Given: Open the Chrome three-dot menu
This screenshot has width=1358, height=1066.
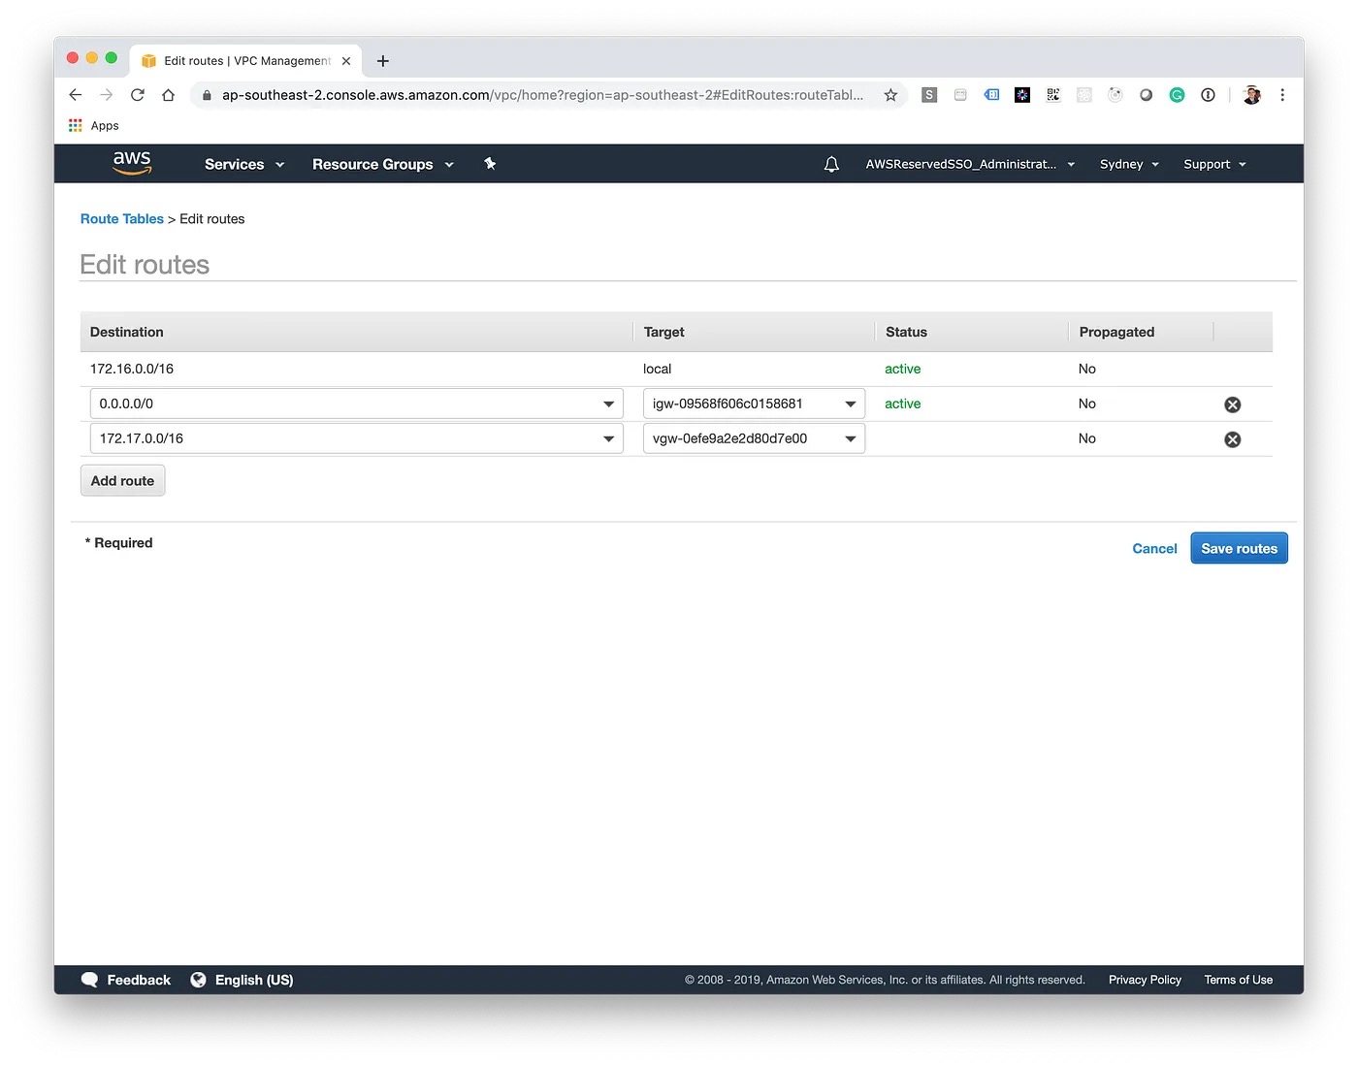Looking at the screenshot, I should pyautogui.click(x=1282, y=95).
